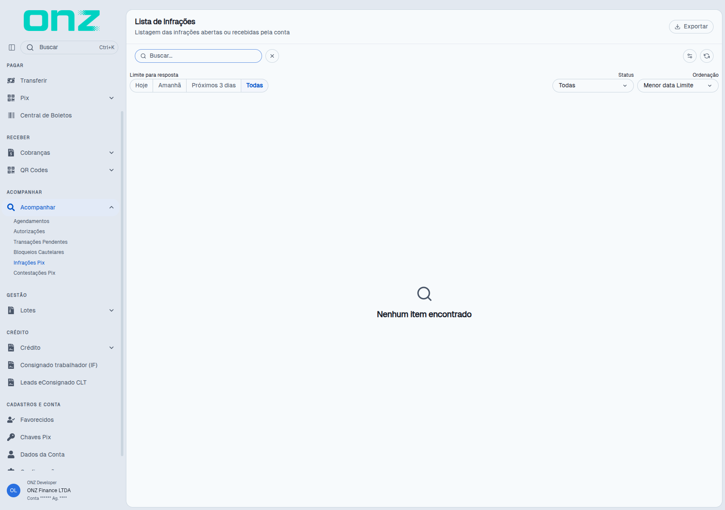This screenshot has width=725, height=510.
Task: Open the Status dropdown
Action: tap(593, 86)
